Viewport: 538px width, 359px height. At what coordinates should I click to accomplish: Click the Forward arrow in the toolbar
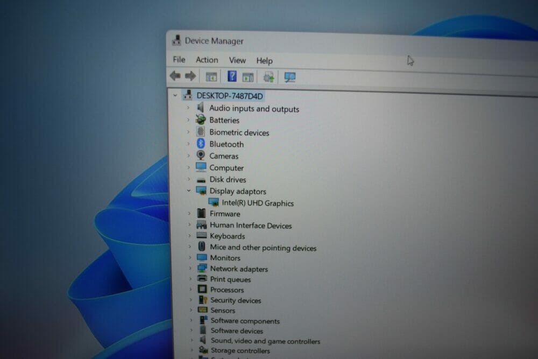[x=190, y=76]
